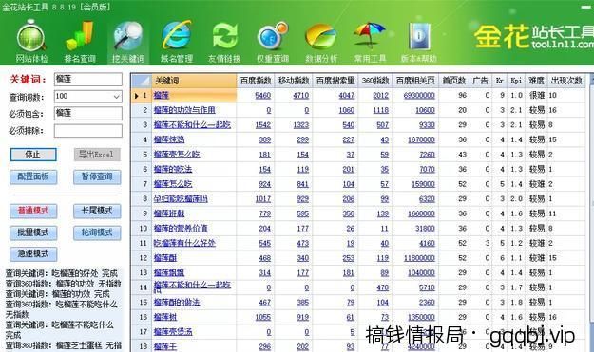Viewport: 594px width, 352px height.
Task: Sort by the 百度相关页 column header
Action: pos(415,81)
